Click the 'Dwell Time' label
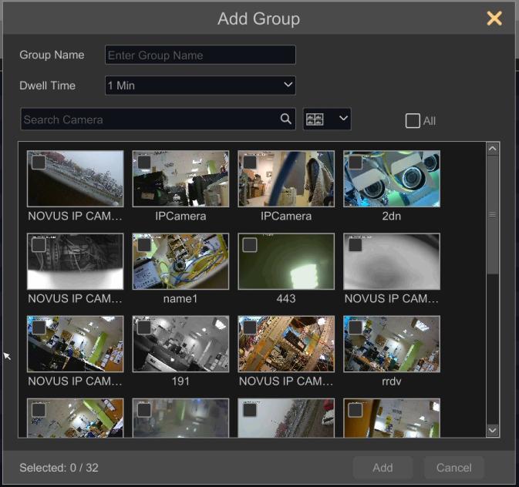Image resolution: width=519 pixels, height=487 pixels. click(47, 86)
